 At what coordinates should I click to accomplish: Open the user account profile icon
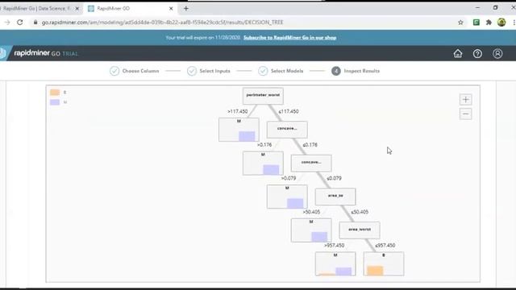click(x=497, y=54)
